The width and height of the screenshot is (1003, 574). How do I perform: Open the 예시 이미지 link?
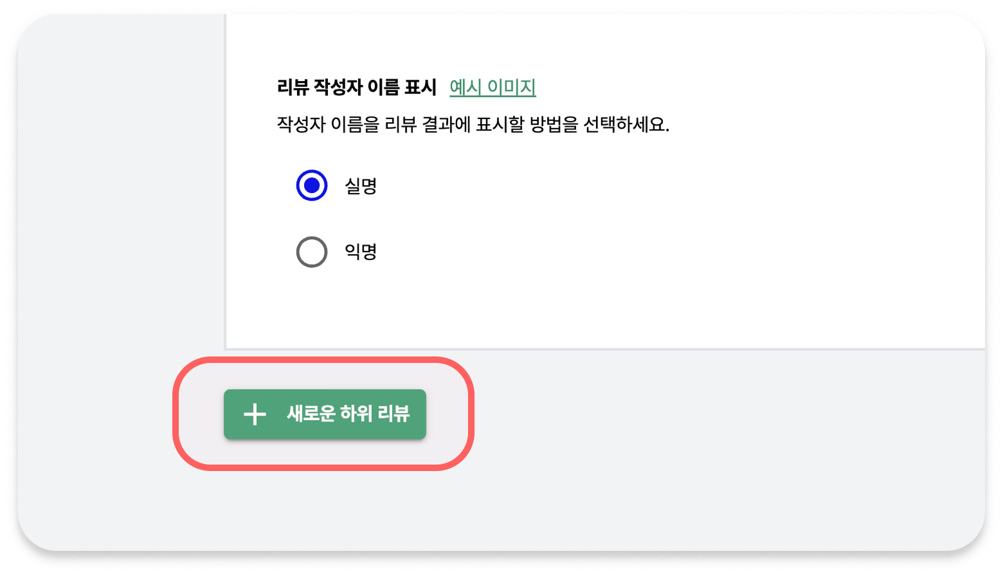coord(492,87)
